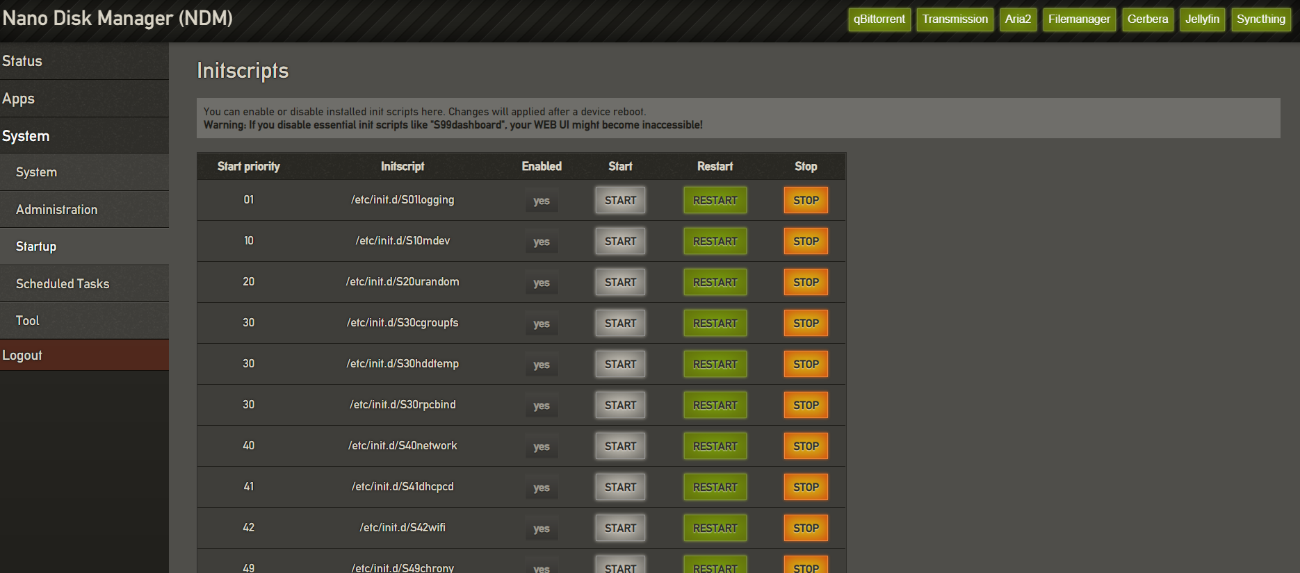This screenshot has width=1300, height=573.
Task: Click the /etc/init.d/S40network path text
Action: 403,446
